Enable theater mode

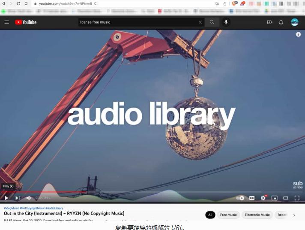286,198
